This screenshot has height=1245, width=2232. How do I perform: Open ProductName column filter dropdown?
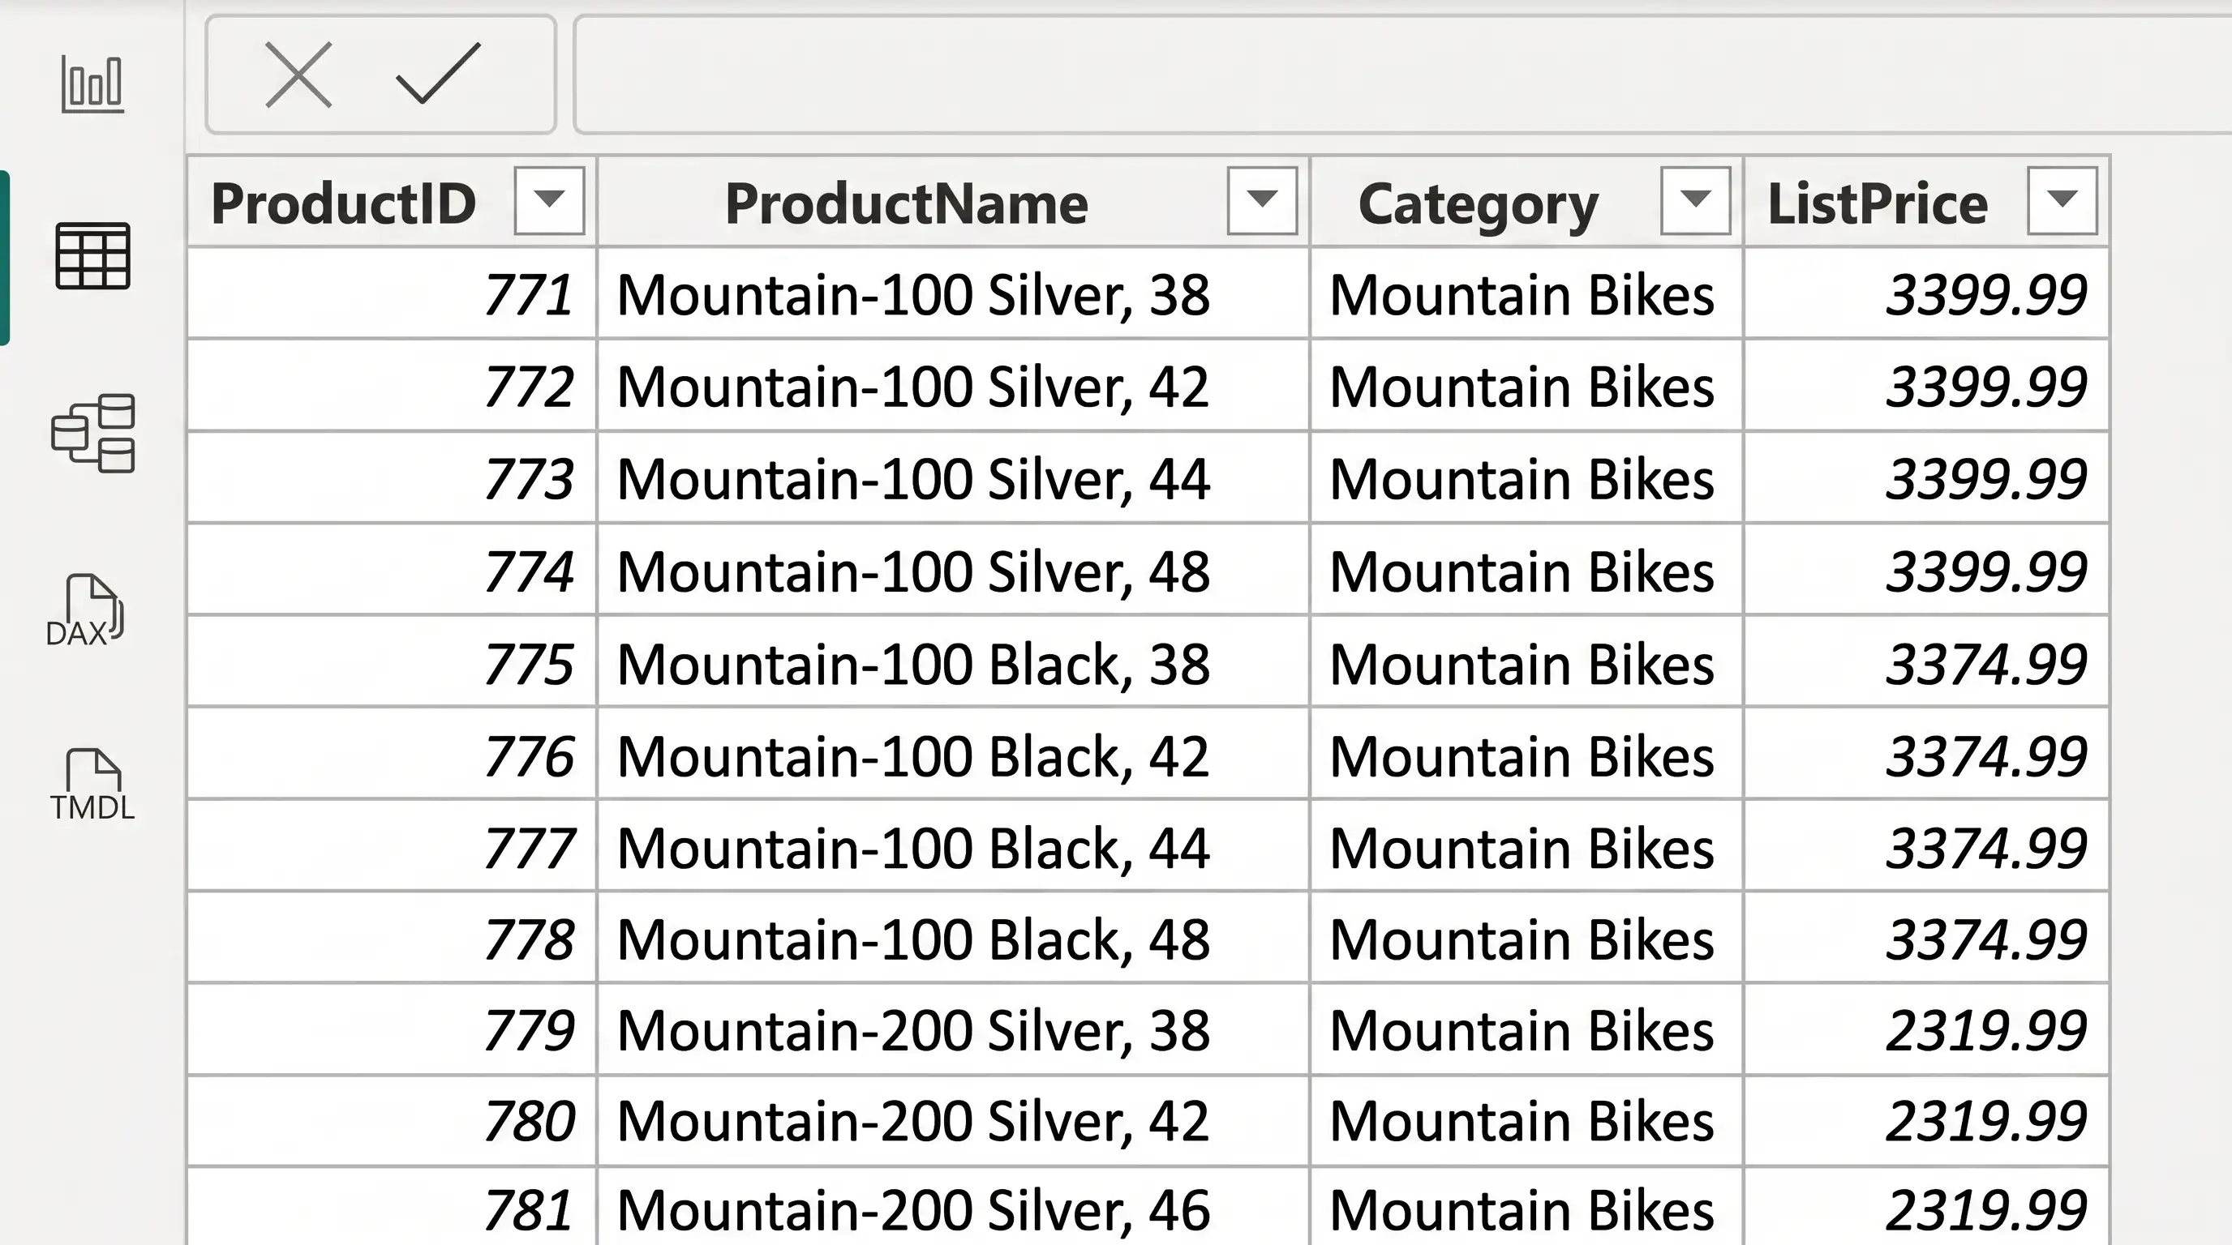pos(1261,201)
